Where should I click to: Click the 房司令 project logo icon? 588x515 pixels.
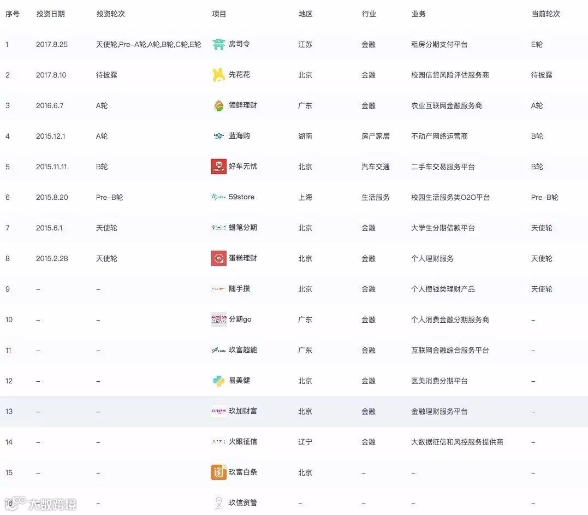click(x=218, y=44)
